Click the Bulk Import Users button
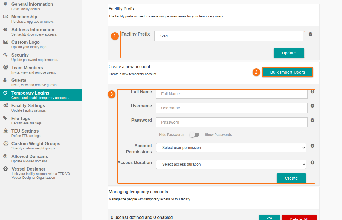The width and height of the screenshot is (342, 220). click(288, 72)
